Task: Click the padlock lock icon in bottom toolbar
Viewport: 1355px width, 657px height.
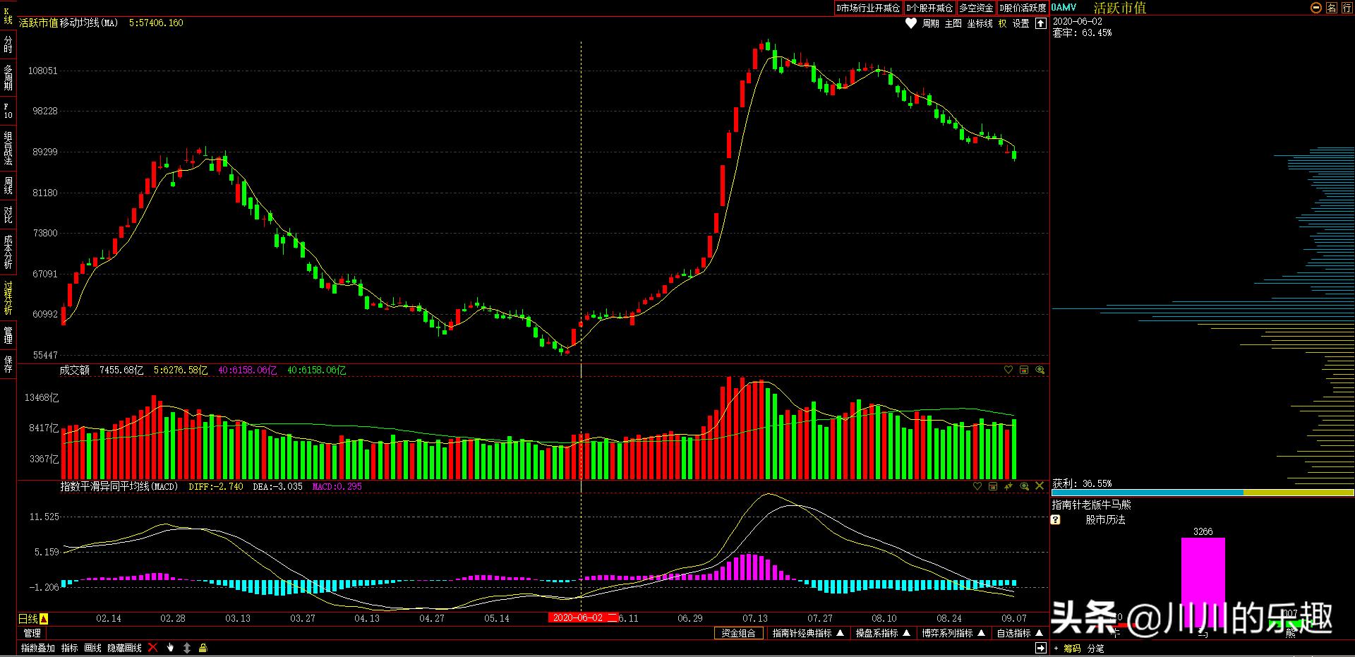Action: pos(203,648)
